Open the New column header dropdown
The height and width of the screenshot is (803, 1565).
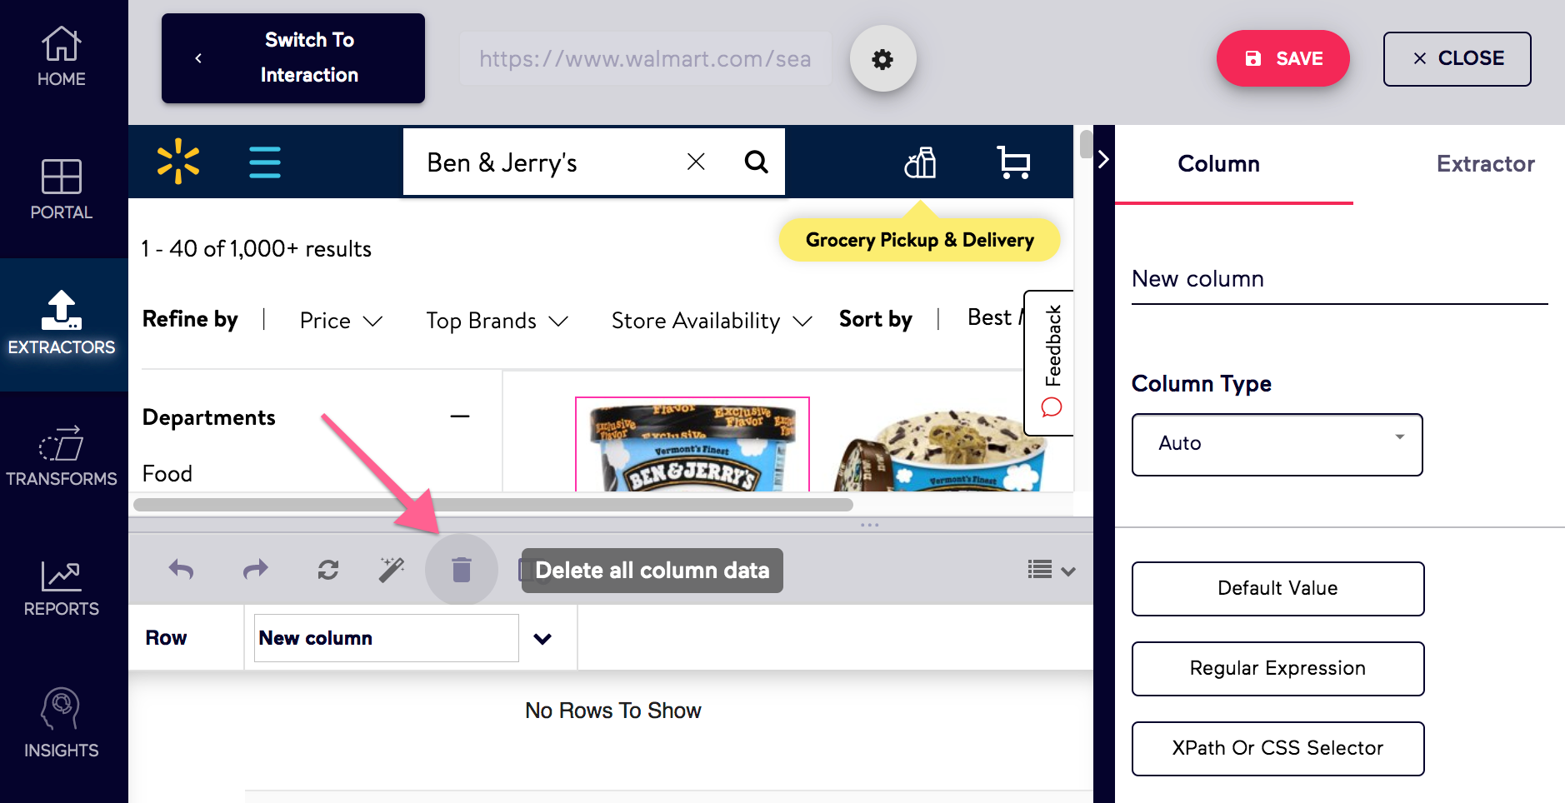(542, 638)
